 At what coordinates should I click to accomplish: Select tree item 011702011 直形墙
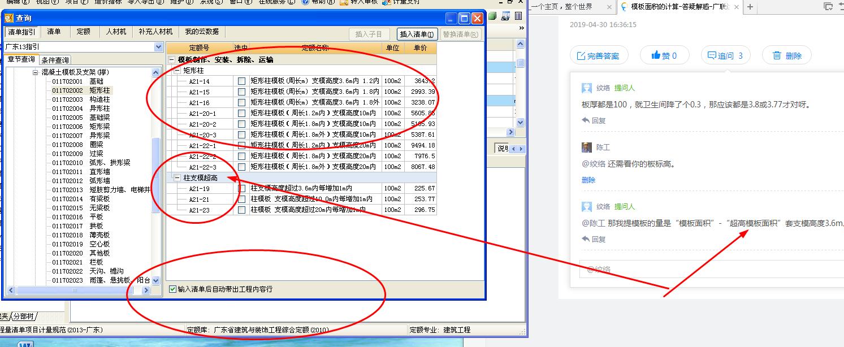[81, 172]
